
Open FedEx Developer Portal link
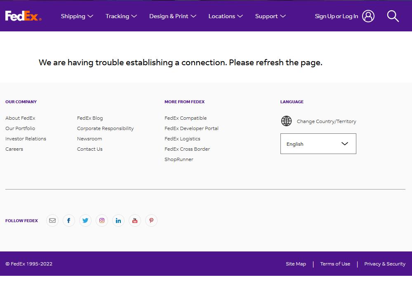[x=191, y=128]
